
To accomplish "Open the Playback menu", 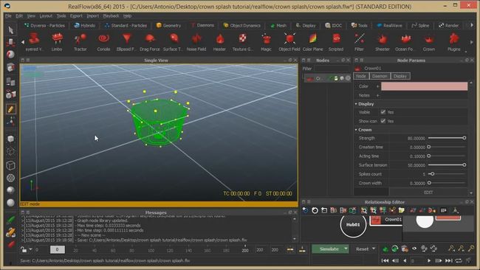I will coord(111,16).
